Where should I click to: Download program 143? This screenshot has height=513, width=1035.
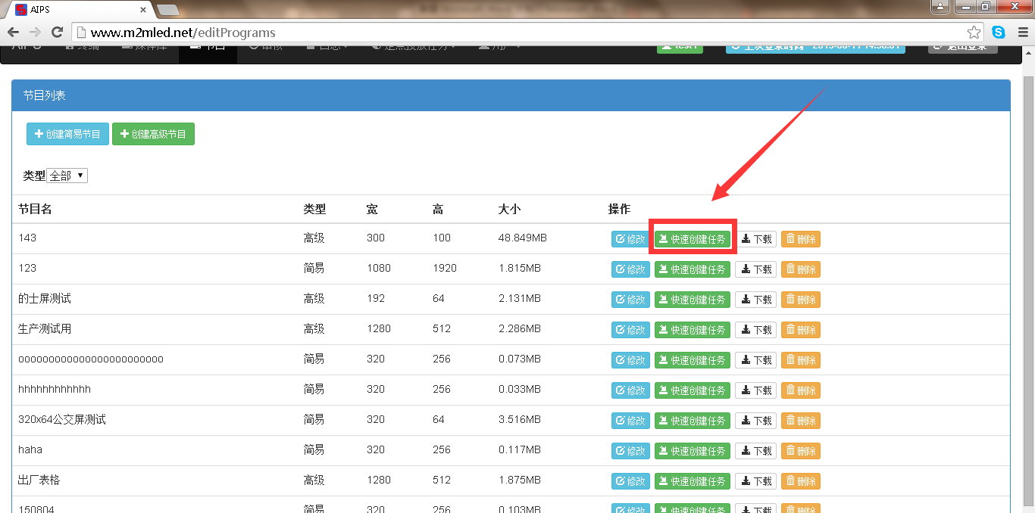pos(755,239)
